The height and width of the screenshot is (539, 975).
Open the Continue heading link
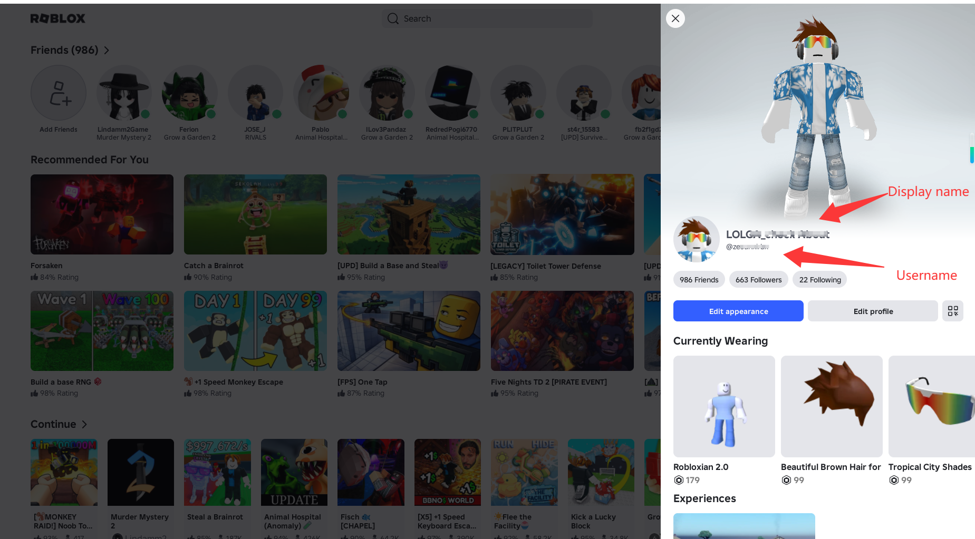(x=53, y=424)
